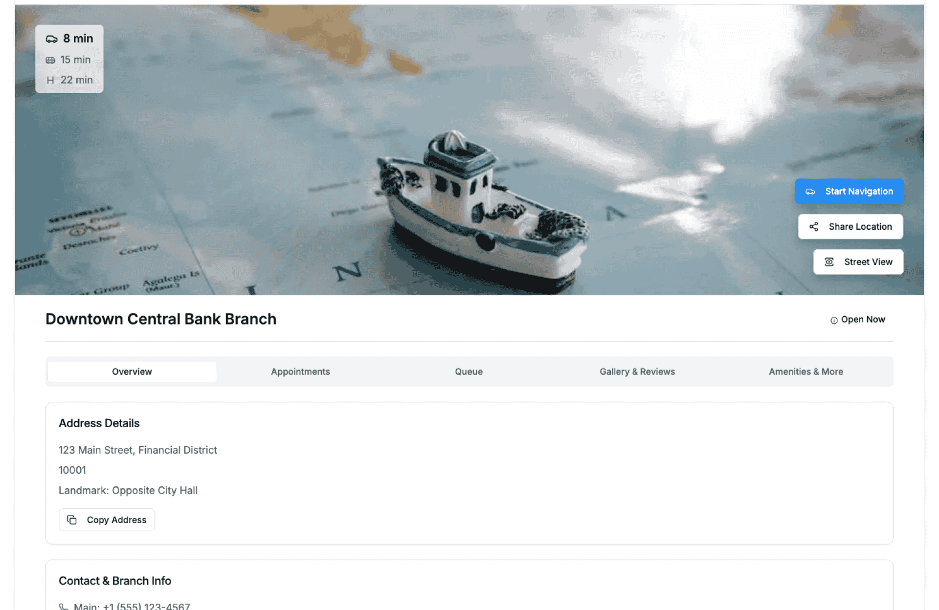Screen dimensions: 939x610
Task: Click the walking icon beside 22 min
Action: [x=50, y=80]
